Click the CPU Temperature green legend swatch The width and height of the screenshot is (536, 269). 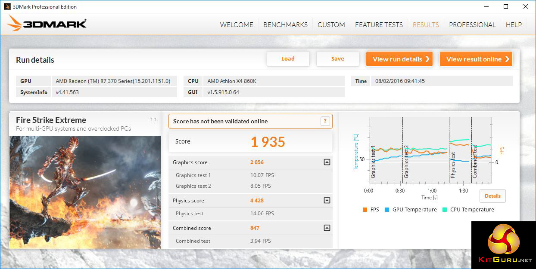tap(445, 210)
